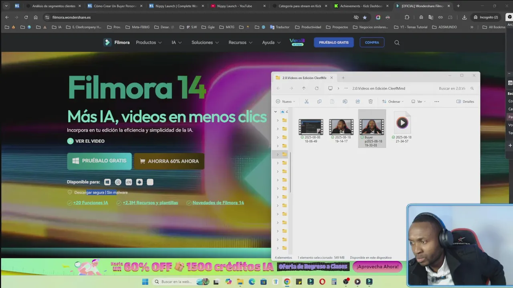The height and width of the screenshot is (288, 513).
Task: Open Chrome extensions puzzle icon
Action: 407,17
